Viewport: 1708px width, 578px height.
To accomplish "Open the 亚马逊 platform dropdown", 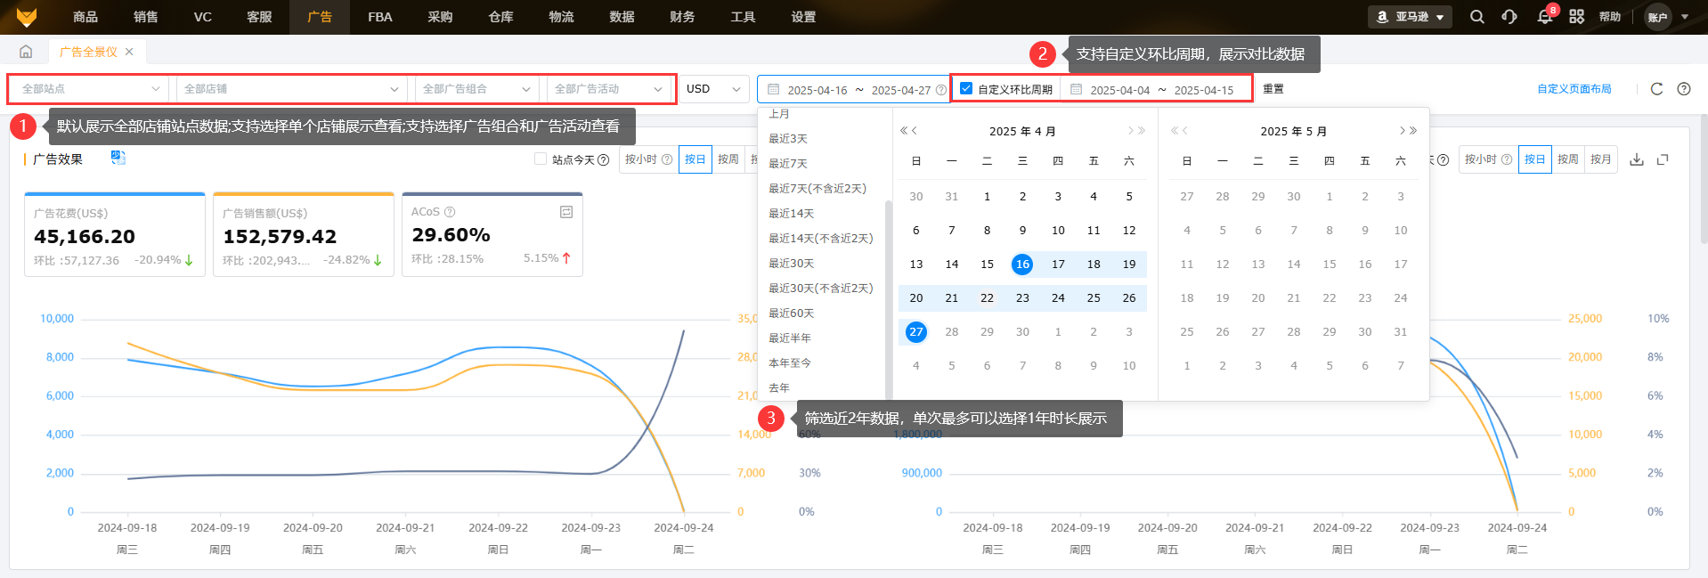I will coord(1411,17).
